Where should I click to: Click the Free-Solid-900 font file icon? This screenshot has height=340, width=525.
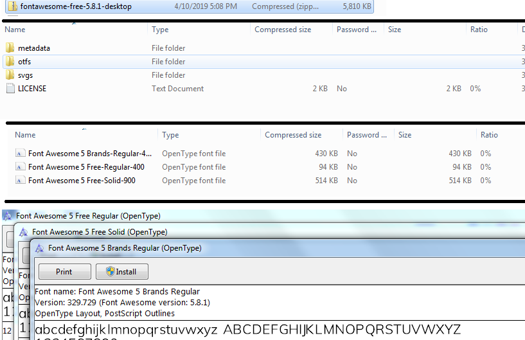coord(20,180)
